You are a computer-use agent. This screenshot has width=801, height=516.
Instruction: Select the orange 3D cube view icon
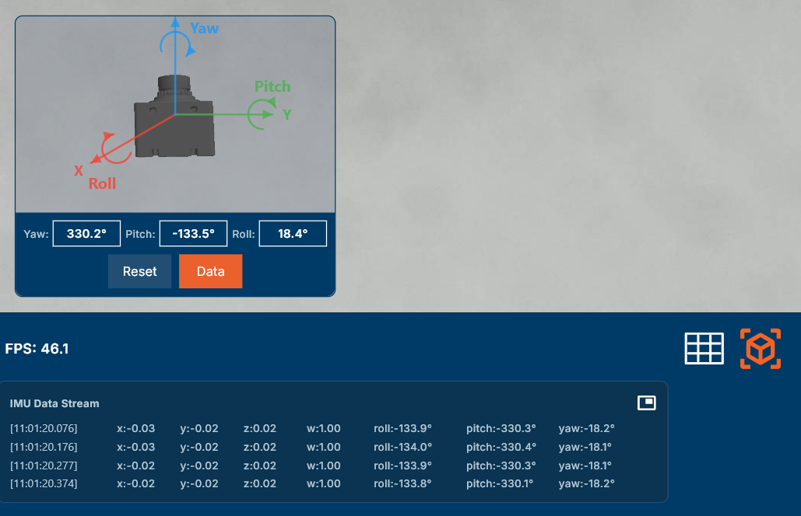pos(760,348)
